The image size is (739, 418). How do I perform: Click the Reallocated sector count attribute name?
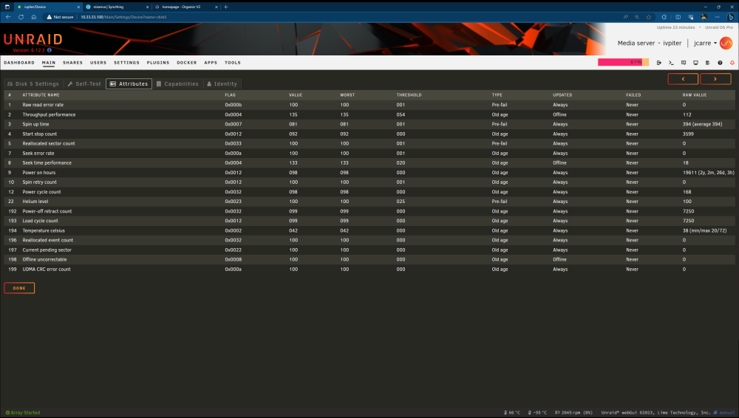[x=49, y=143]
